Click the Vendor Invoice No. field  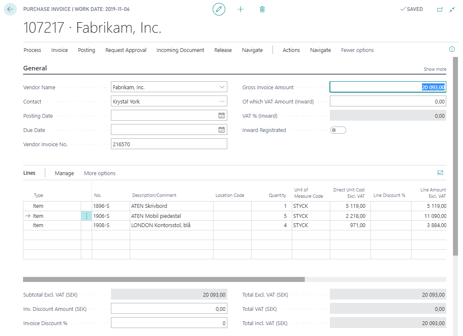[x=169, y=144]
